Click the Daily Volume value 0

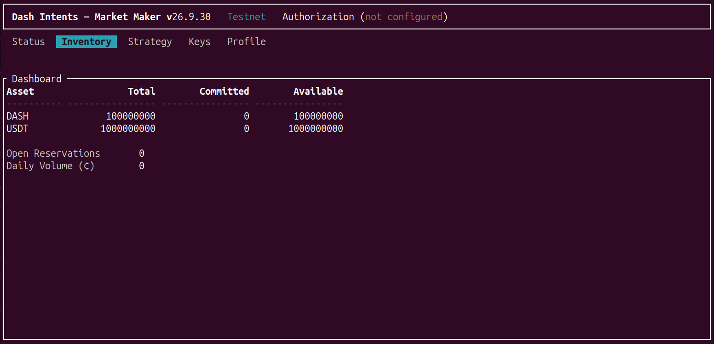(142, 166)
